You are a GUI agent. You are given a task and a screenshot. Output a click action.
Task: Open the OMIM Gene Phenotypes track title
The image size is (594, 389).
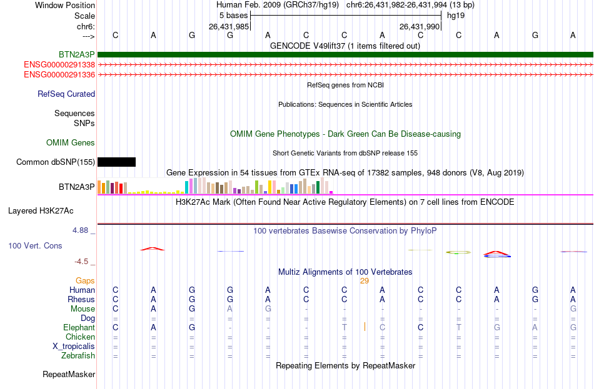345,134
